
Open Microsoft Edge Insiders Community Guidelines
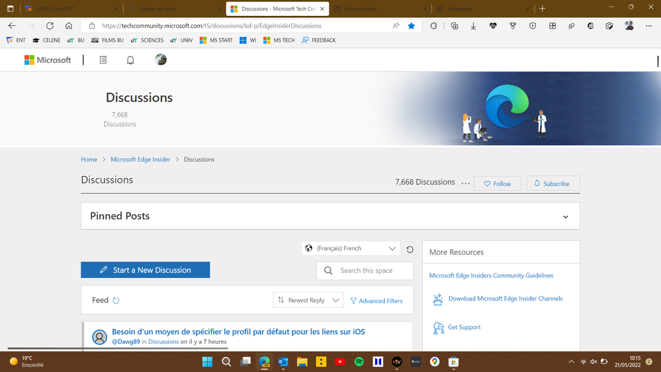(x=491, y=275)
